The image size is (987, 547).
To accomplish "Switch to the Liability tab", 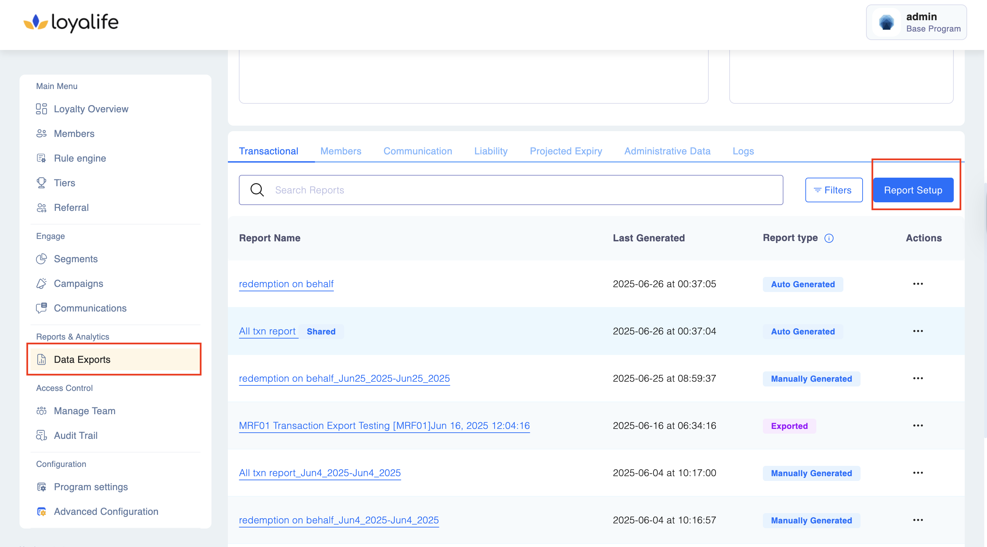I will tap(490, 151).
